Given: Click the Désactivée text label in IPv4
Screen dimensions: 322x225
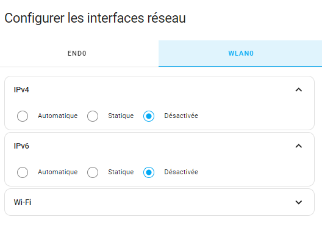Looking at the screenshot, I should [181, 116].
